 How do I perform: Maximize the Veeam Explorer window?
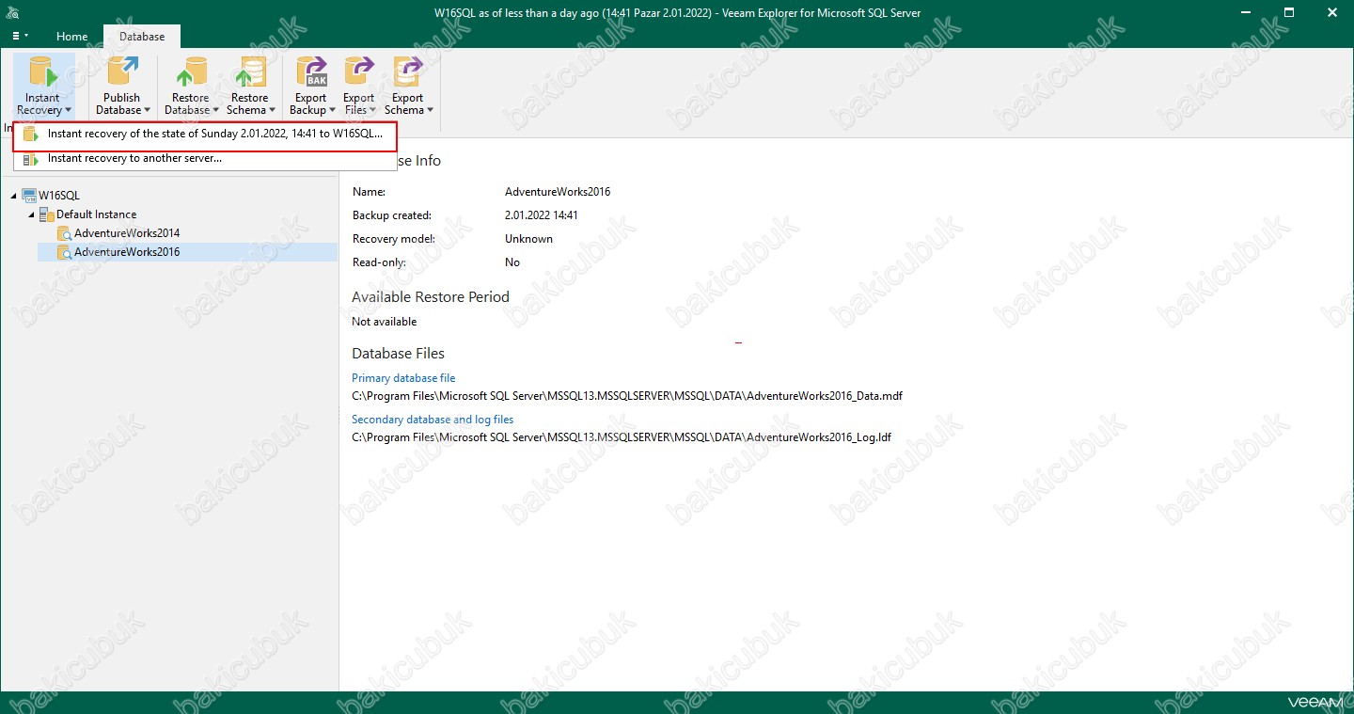click(x=1289, y=13)
